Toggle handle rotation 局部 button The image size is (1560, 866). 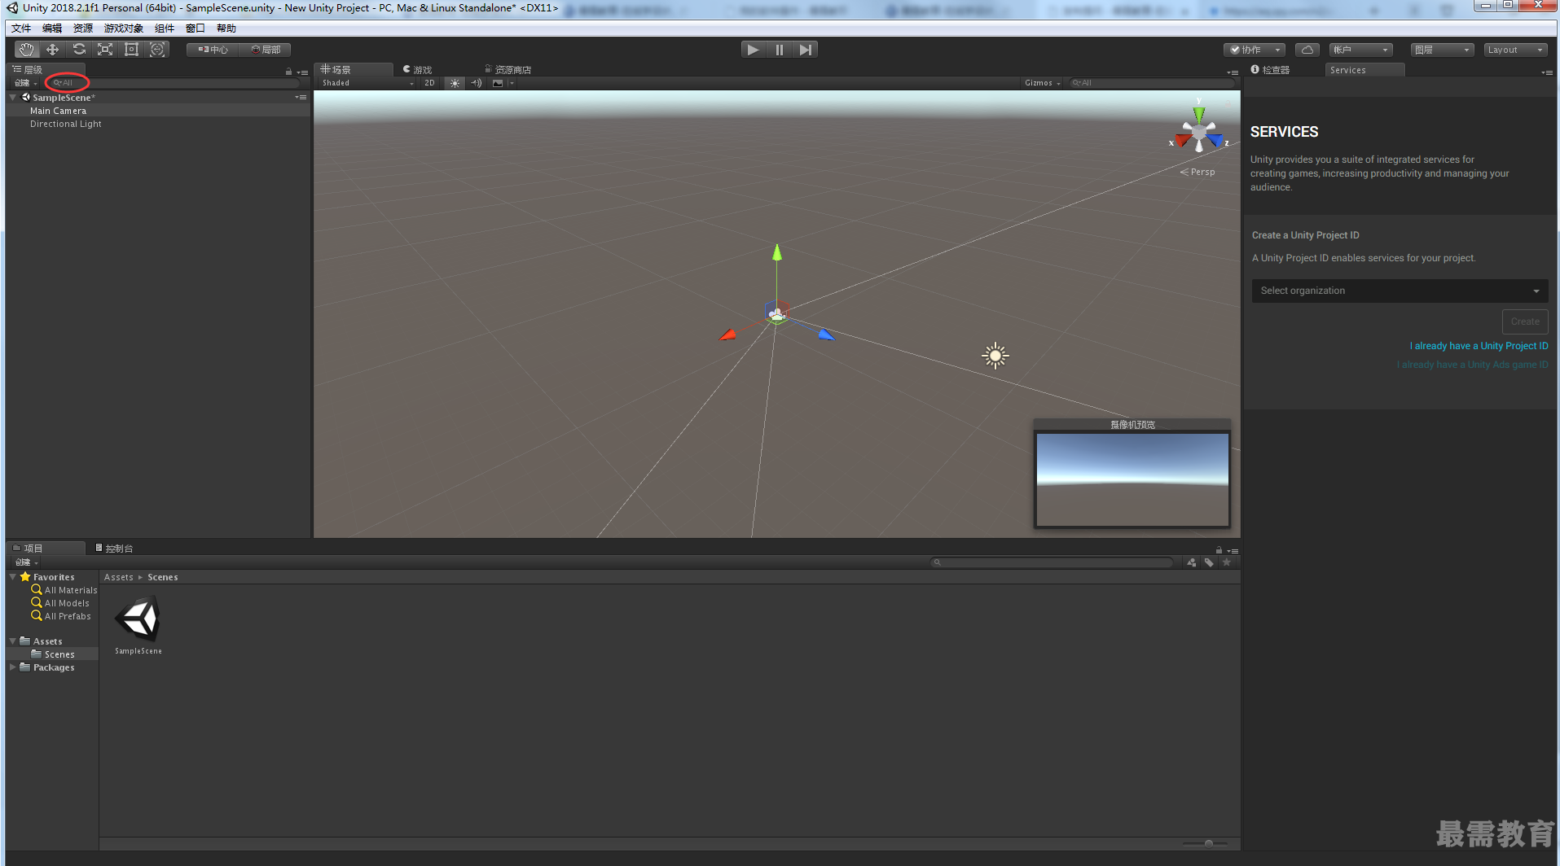click(x=266, y=50)
